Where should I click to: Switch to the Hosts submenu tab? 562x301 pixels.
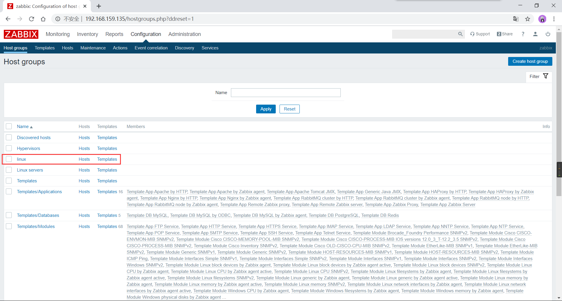[68, 48]
